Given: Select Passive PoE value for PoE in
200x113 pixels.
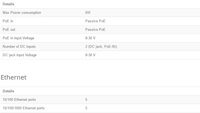Looking at the screenshot, I should coord(95,21).
